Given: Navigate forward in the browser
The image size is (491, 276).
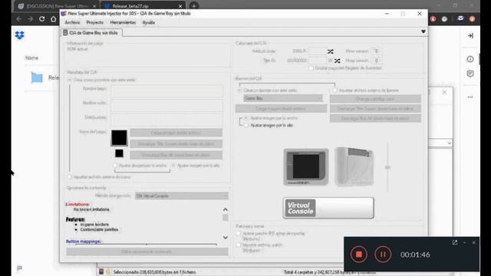Looking at the screenshot, I should 30,19.
